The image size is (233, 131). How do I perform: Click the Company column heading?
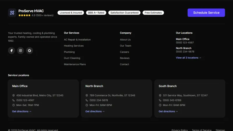tap(126, 33)
